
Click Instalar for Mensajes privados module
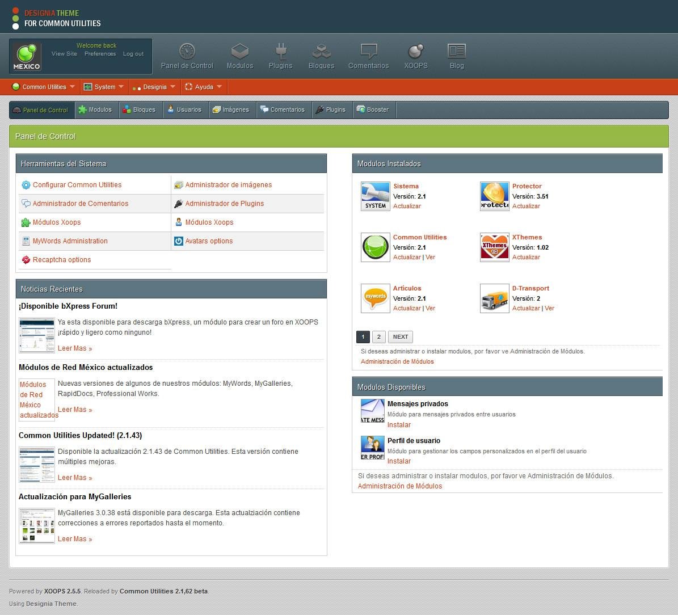(399, 424)
